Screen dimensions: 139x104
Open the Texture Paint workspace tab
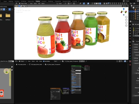click(x=31, y=1)
